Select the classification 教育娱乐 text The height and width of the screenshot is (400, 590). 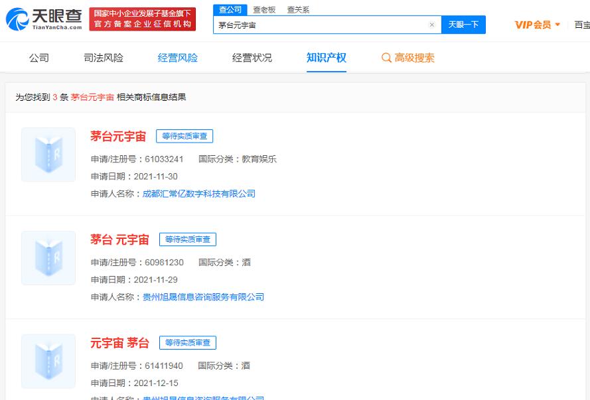coord(259,159)
